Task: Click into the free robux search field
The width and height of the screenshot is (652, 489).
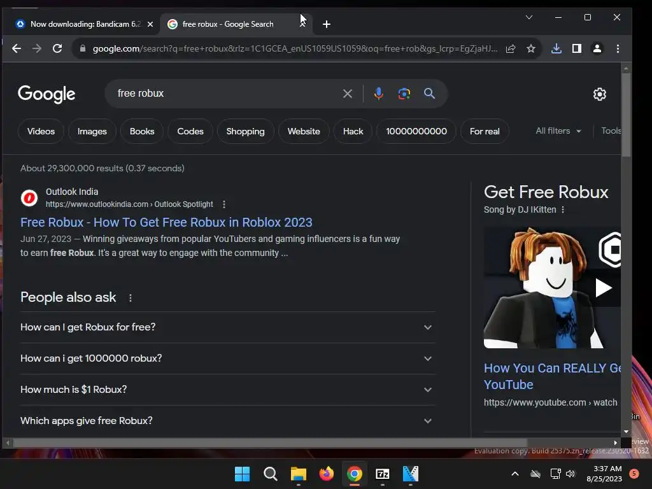Action: point(225,94)
